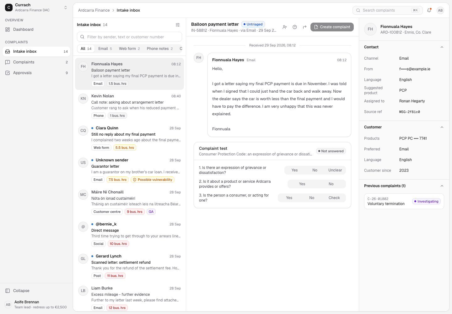Answer Yes to grievance expression question
452x314 pixels.
coord(294,170)
